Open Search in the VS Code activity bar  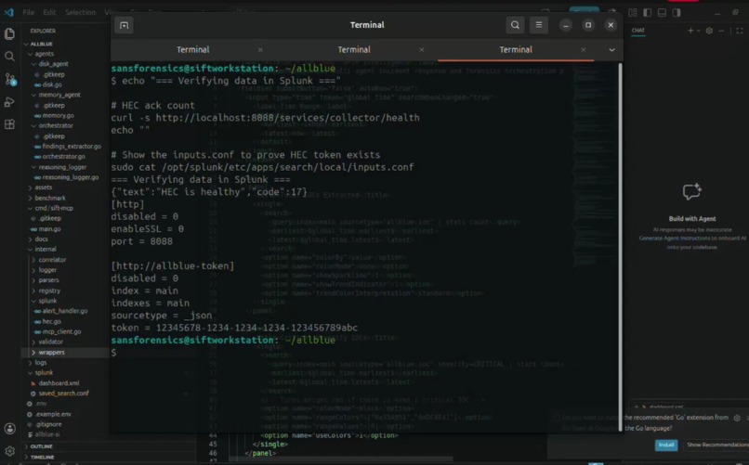click(x=9, y=57)
